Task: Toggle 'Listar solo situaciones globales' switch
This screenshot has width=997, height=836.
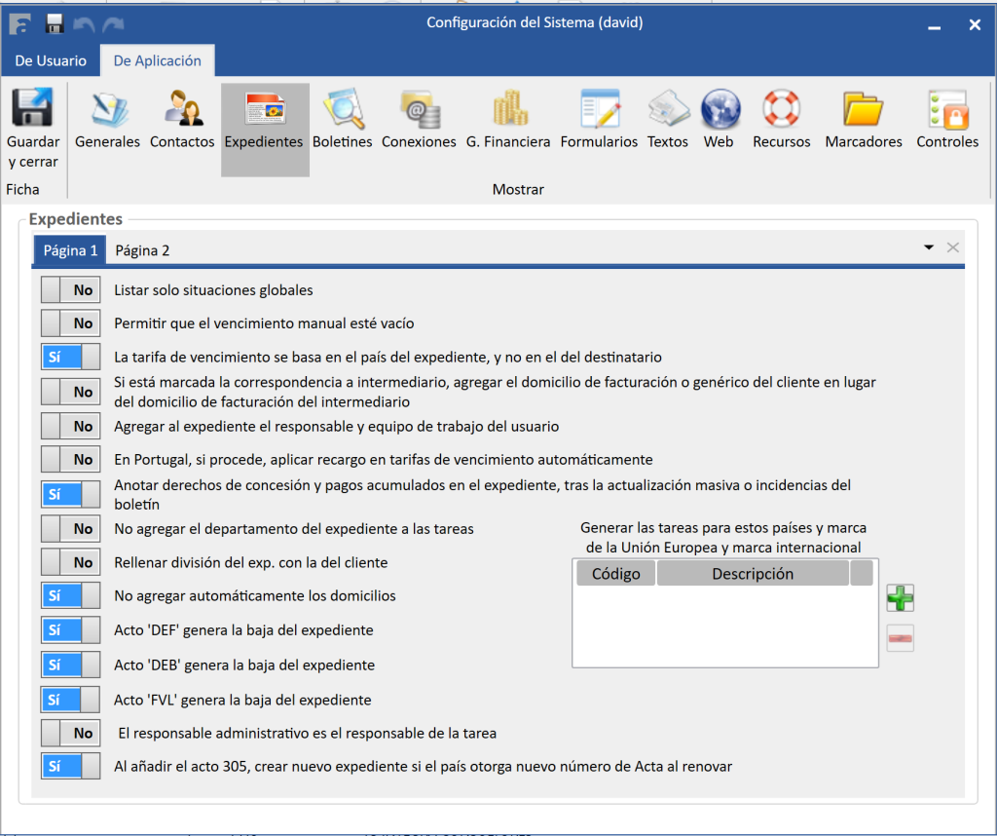Action: point(70,290)
